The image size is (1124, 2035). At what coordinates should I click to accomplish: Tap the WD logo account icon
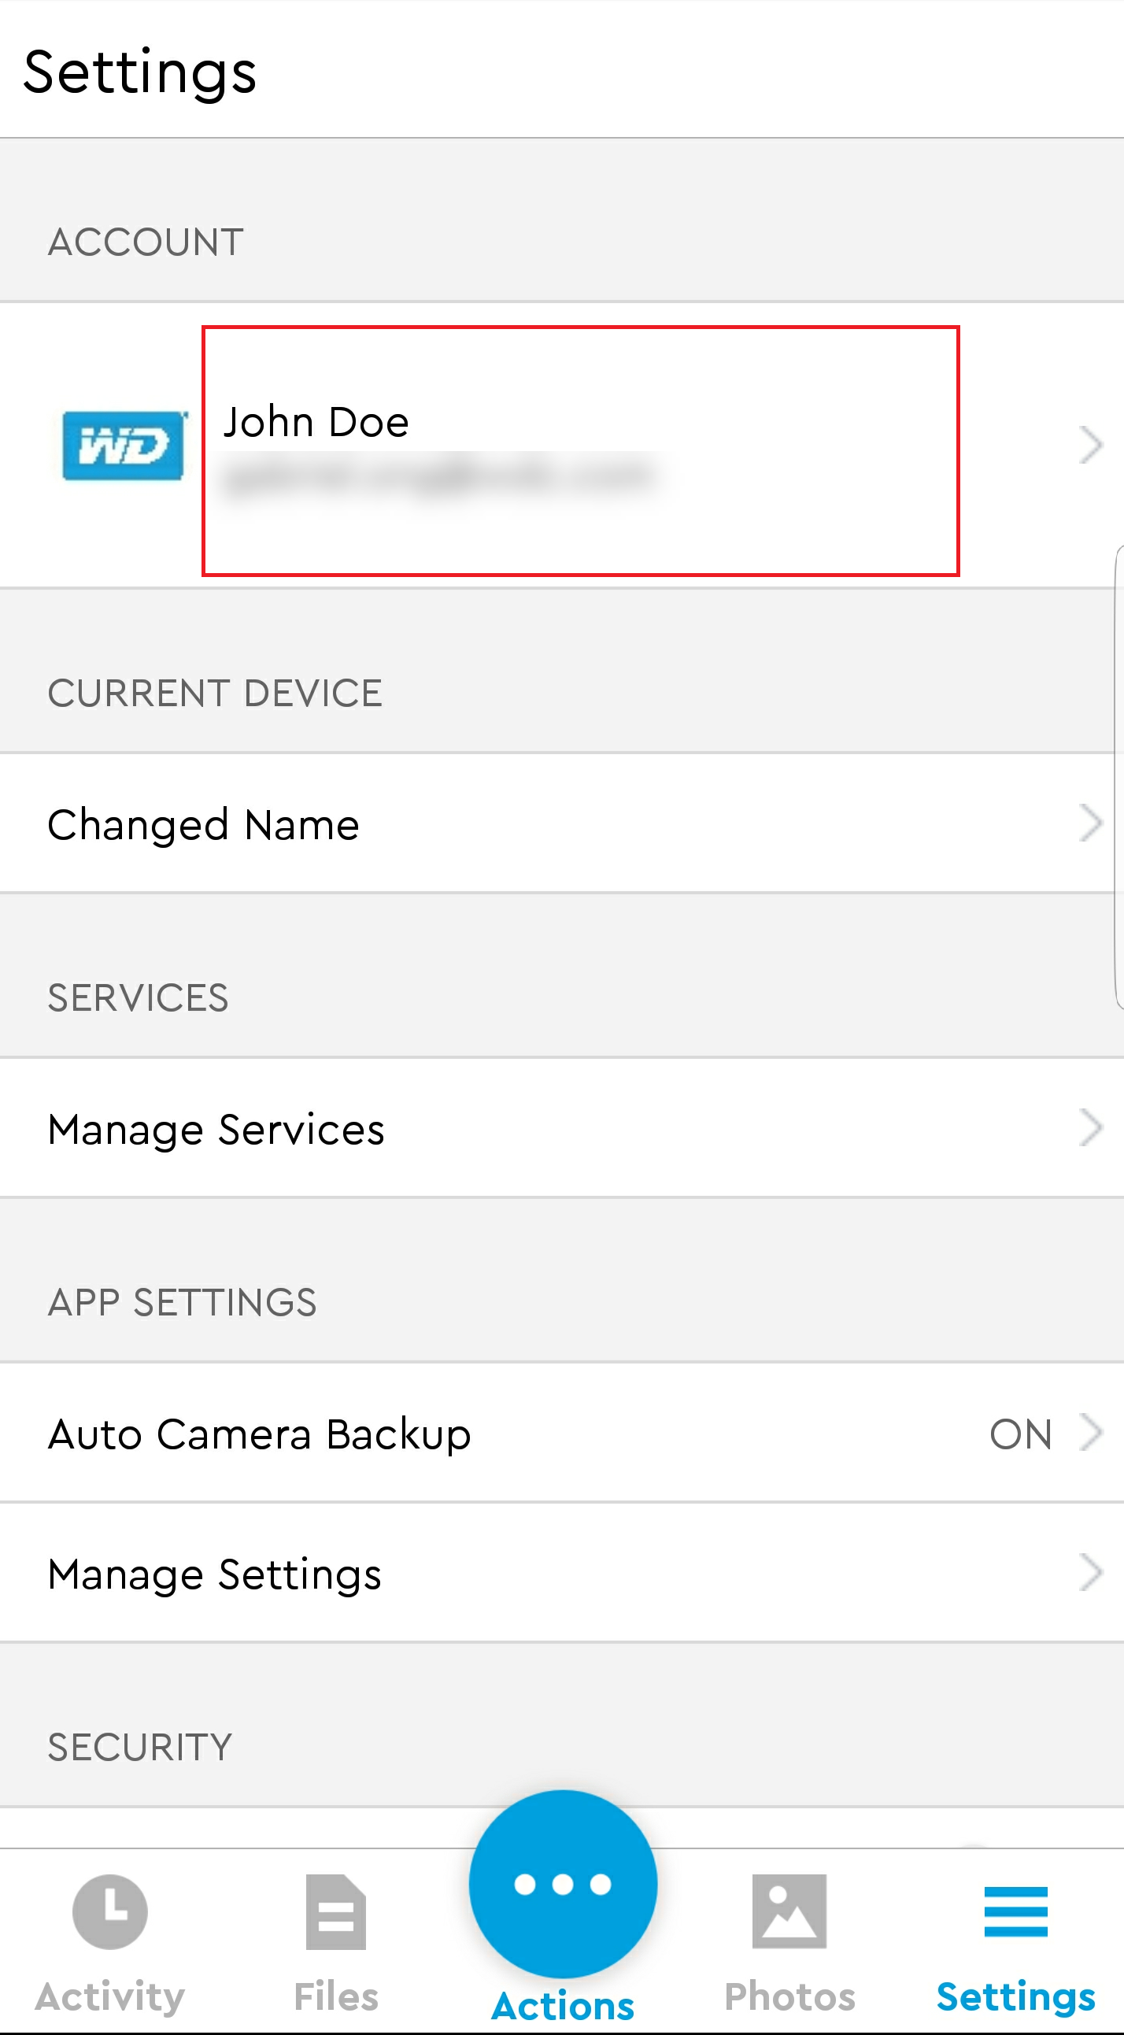coord(125,446)
